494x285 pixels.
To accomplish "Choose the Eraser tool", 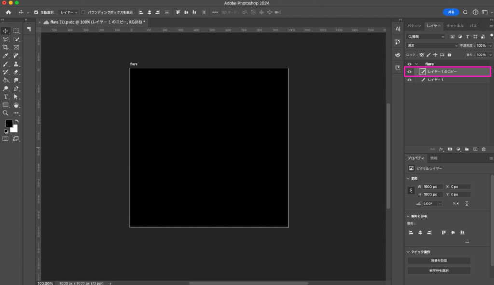I will tap(16, 72).
